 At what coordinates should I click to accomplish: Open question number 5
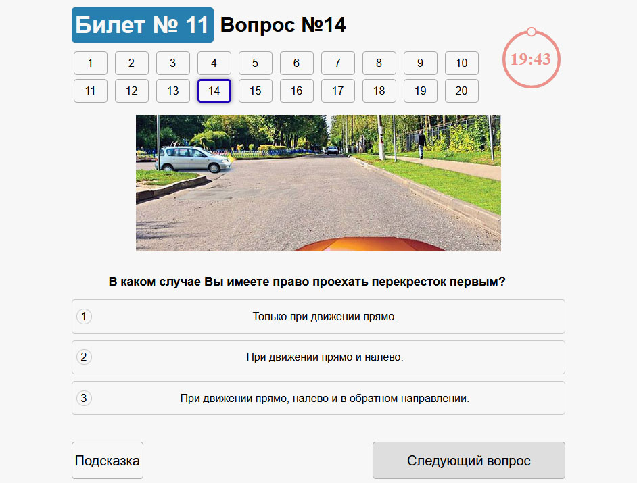(x=255, y=63)
